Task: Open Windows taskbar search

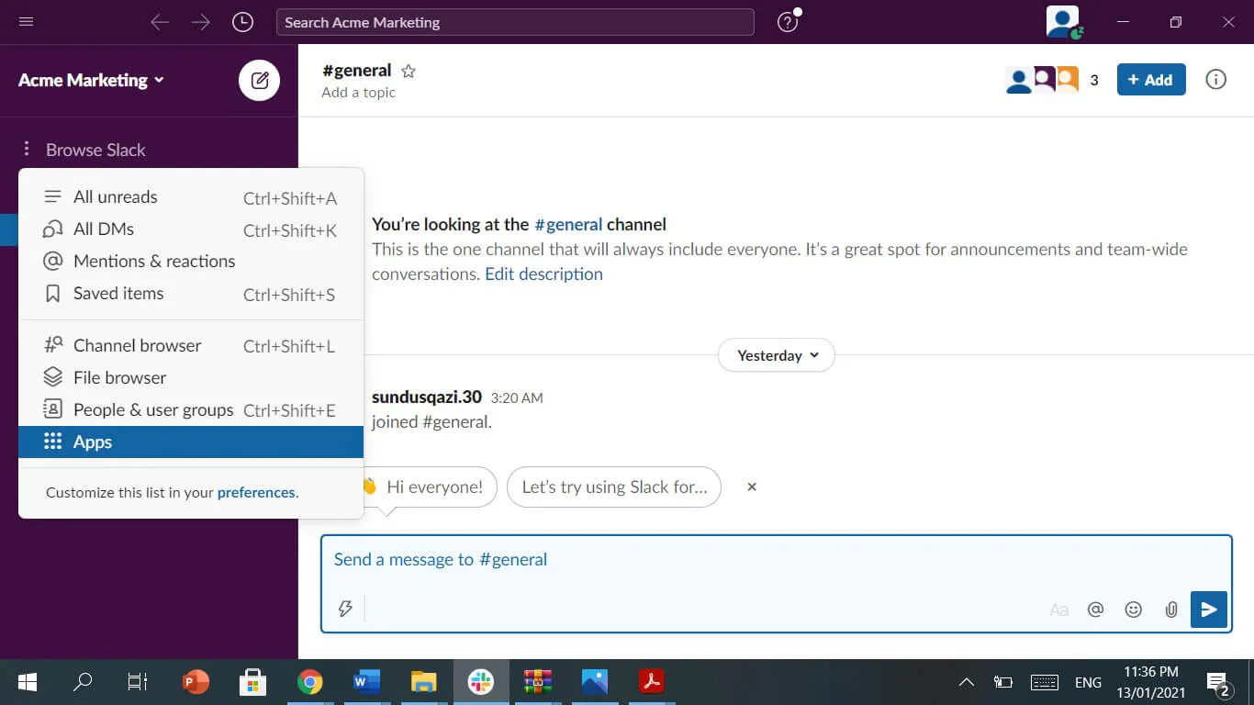Action: click(83, 682)
